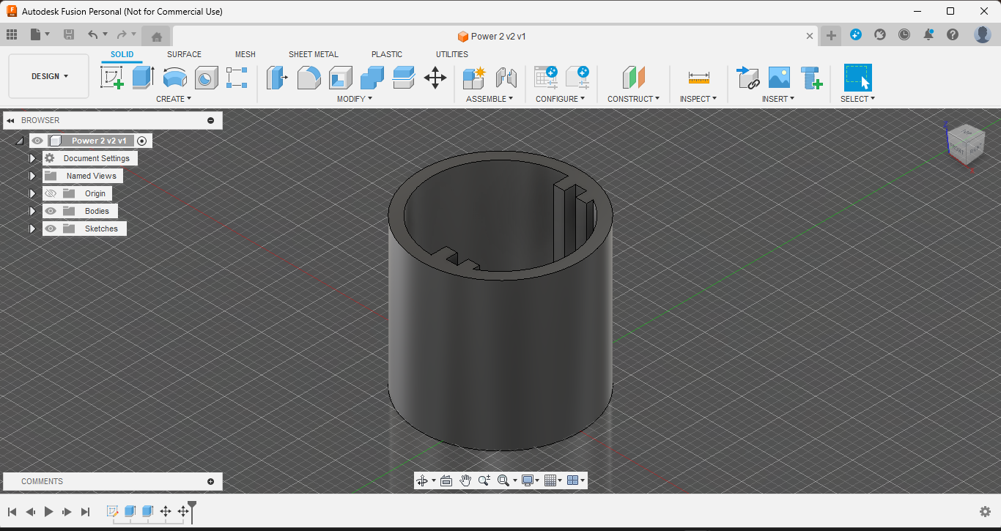
Task: Select the Combine tool
Action: (372, 77)
